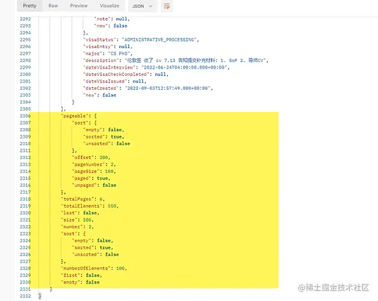Image resolution: width=378 pixels, height=301 pixels.
Task: Click the "dateVisaIssued" key
Action: click(105, 81)
